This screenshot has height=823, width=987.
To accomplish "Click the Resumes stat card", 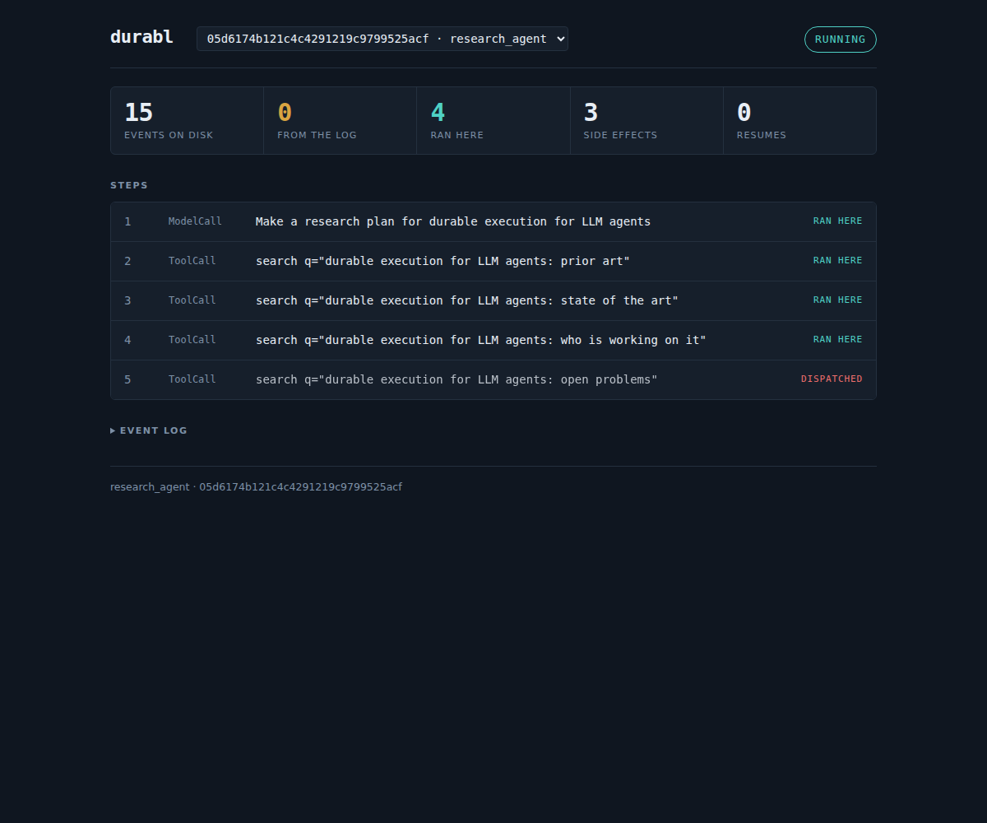I will coord(799,120).
